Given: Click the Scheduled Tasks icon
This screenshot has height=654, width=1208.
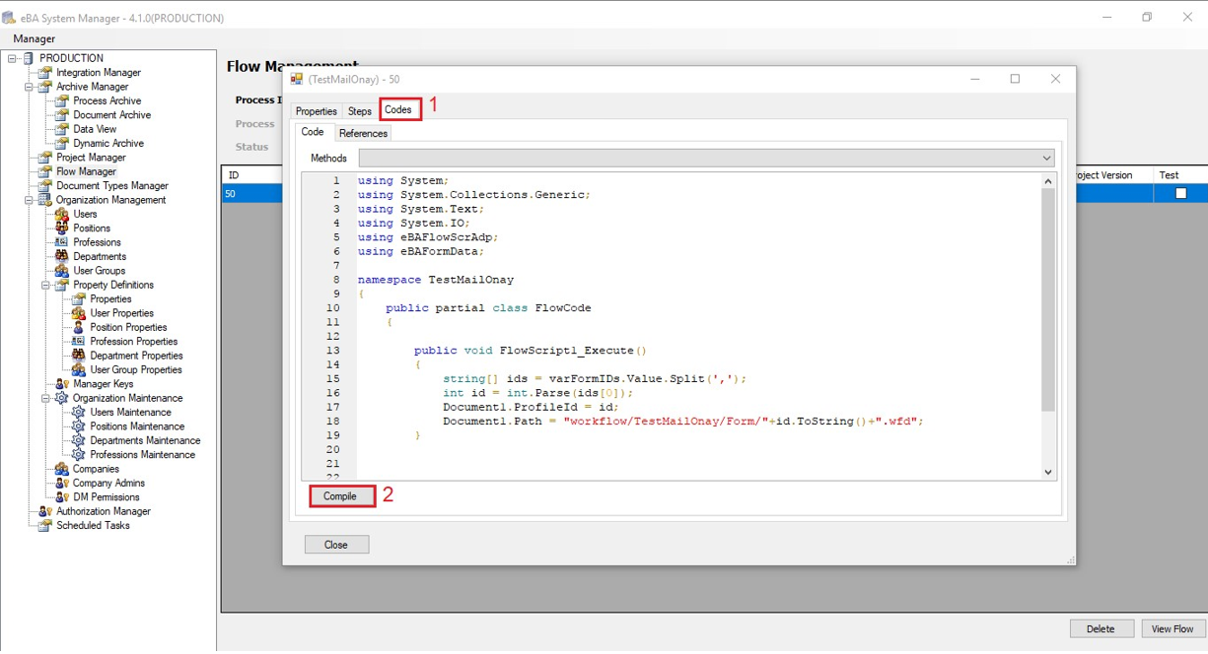Looking at the screenshot, I should click(45, 526).
